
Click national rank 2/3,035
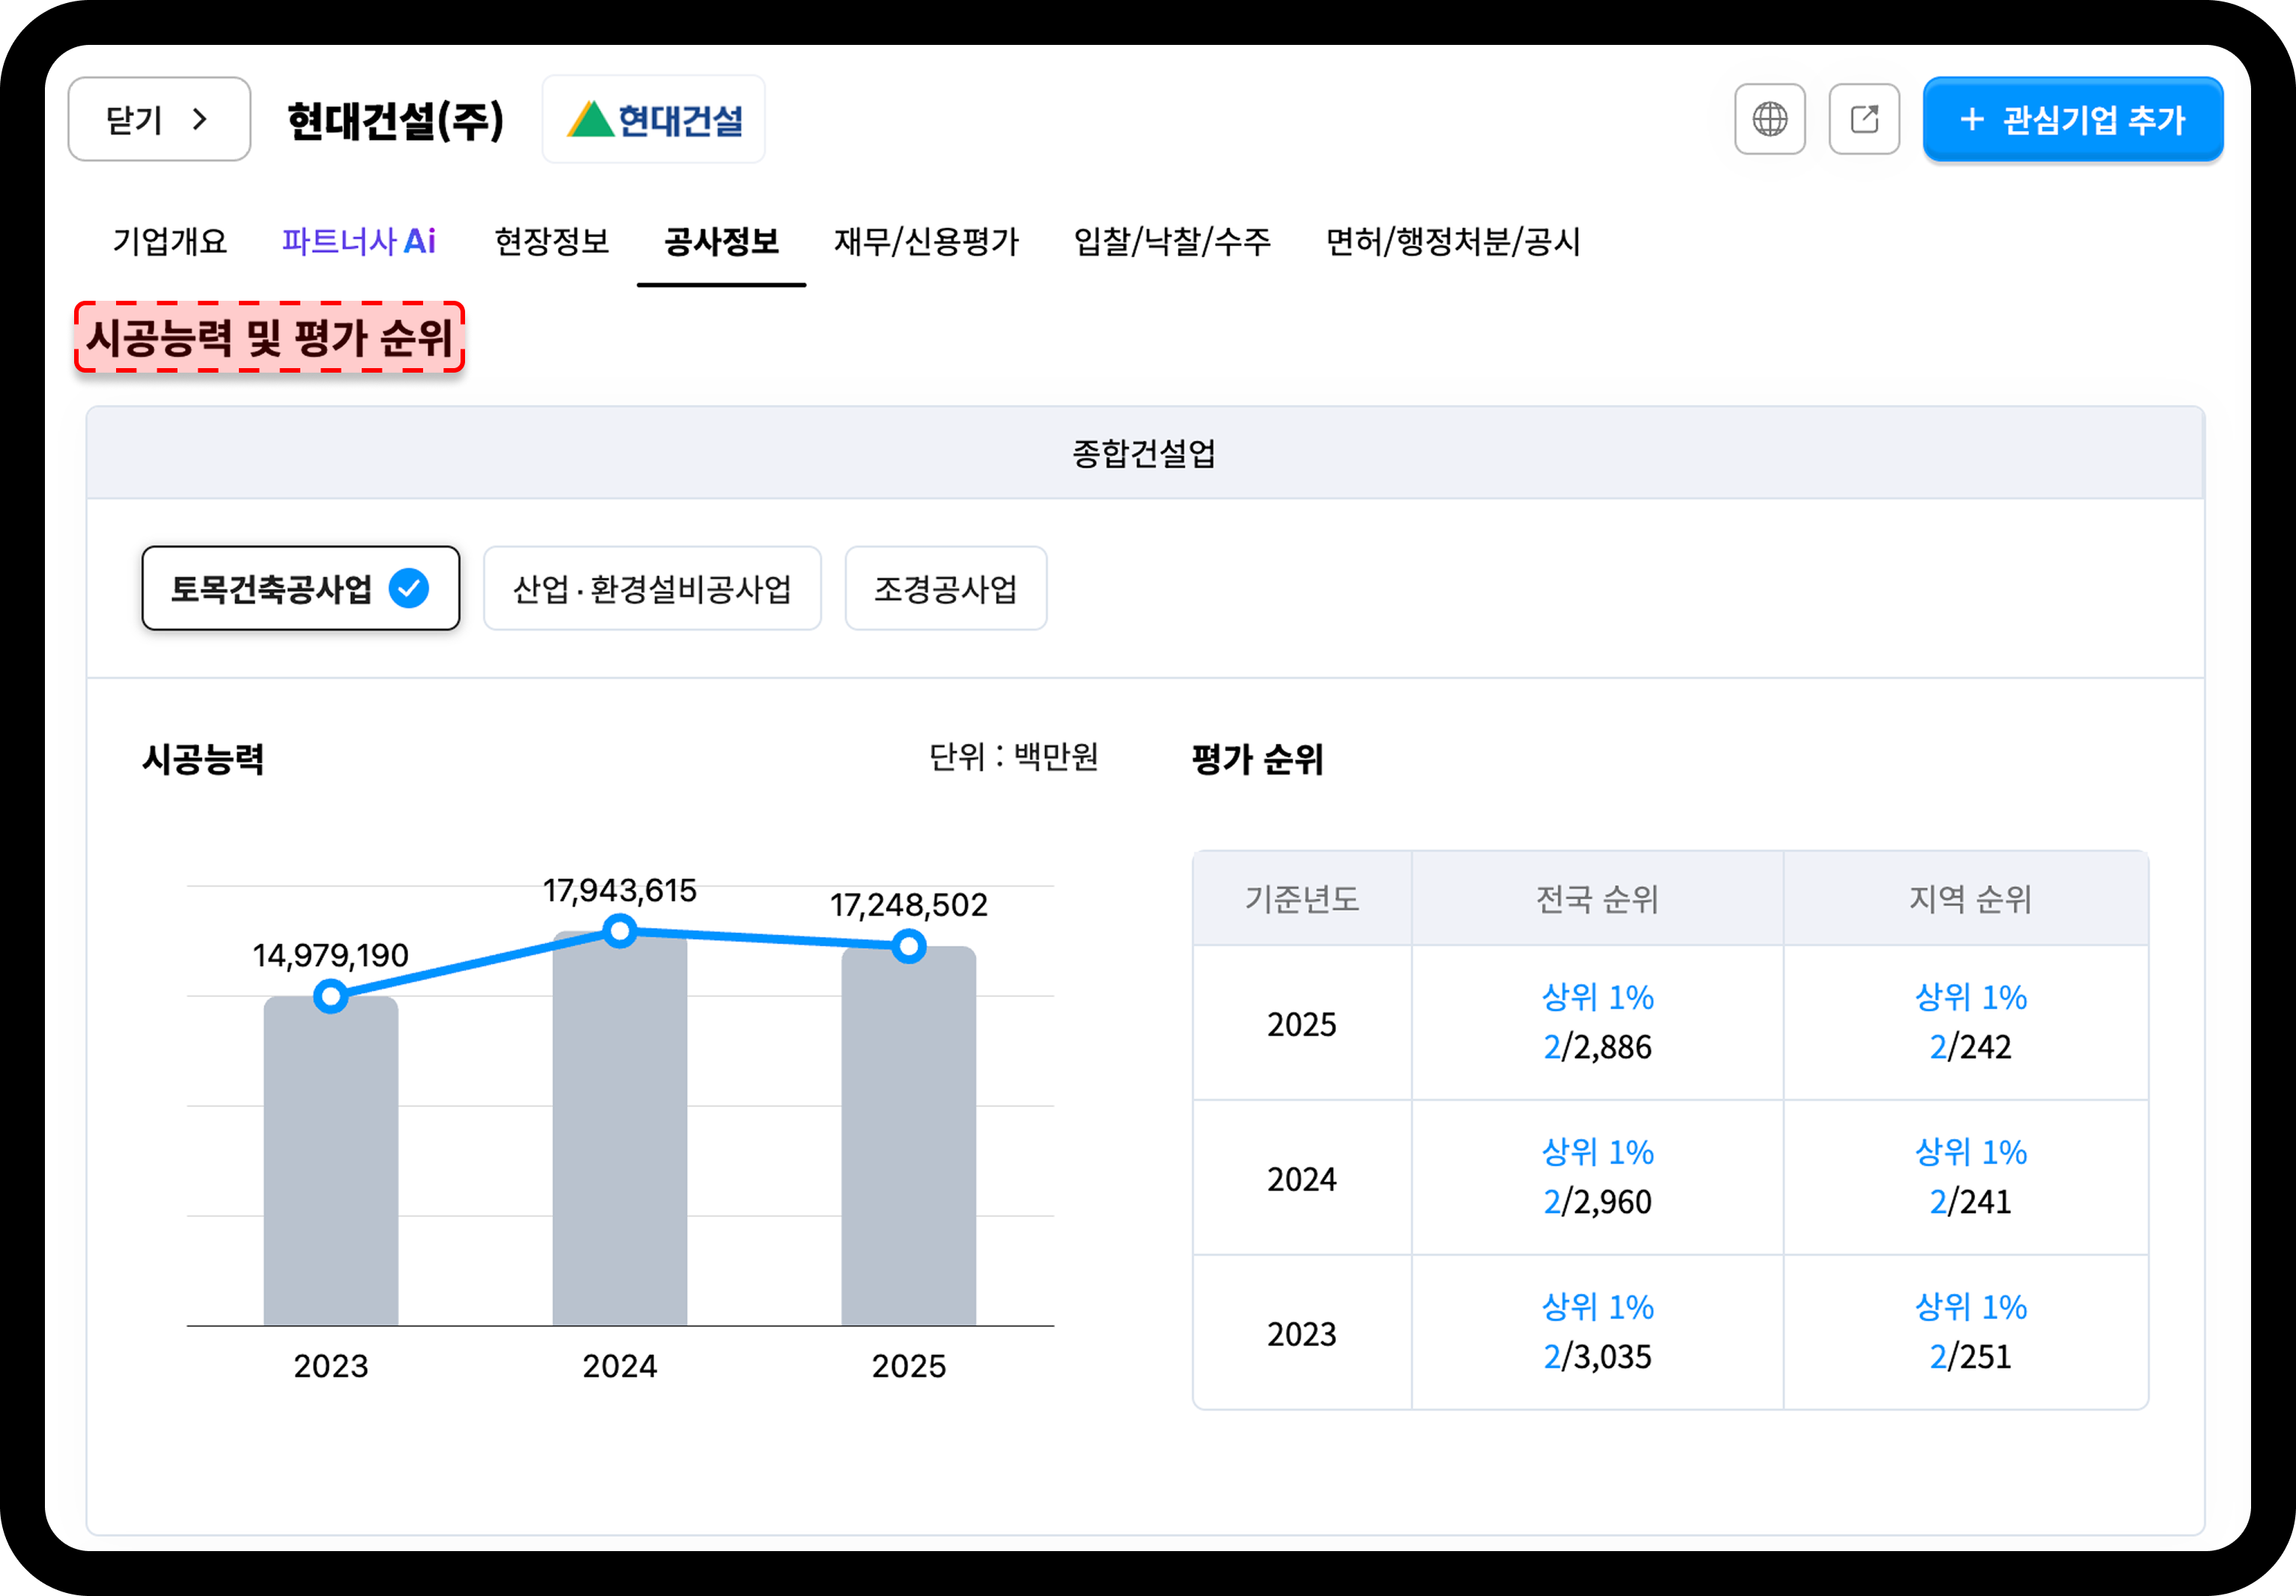(x=1597, y=1356)
